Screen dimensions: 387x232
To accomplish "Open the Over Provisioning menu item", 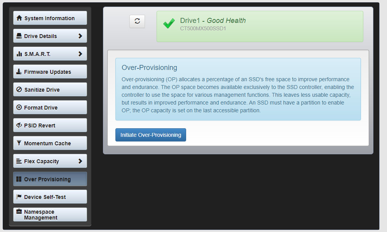I will 50,179.
